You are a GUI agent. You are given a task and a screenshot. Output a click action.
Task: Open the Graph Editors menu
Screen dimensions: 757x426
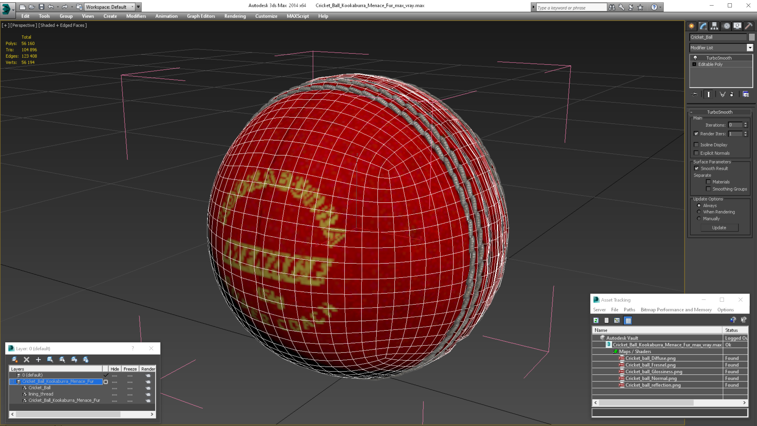pos(201,16)
